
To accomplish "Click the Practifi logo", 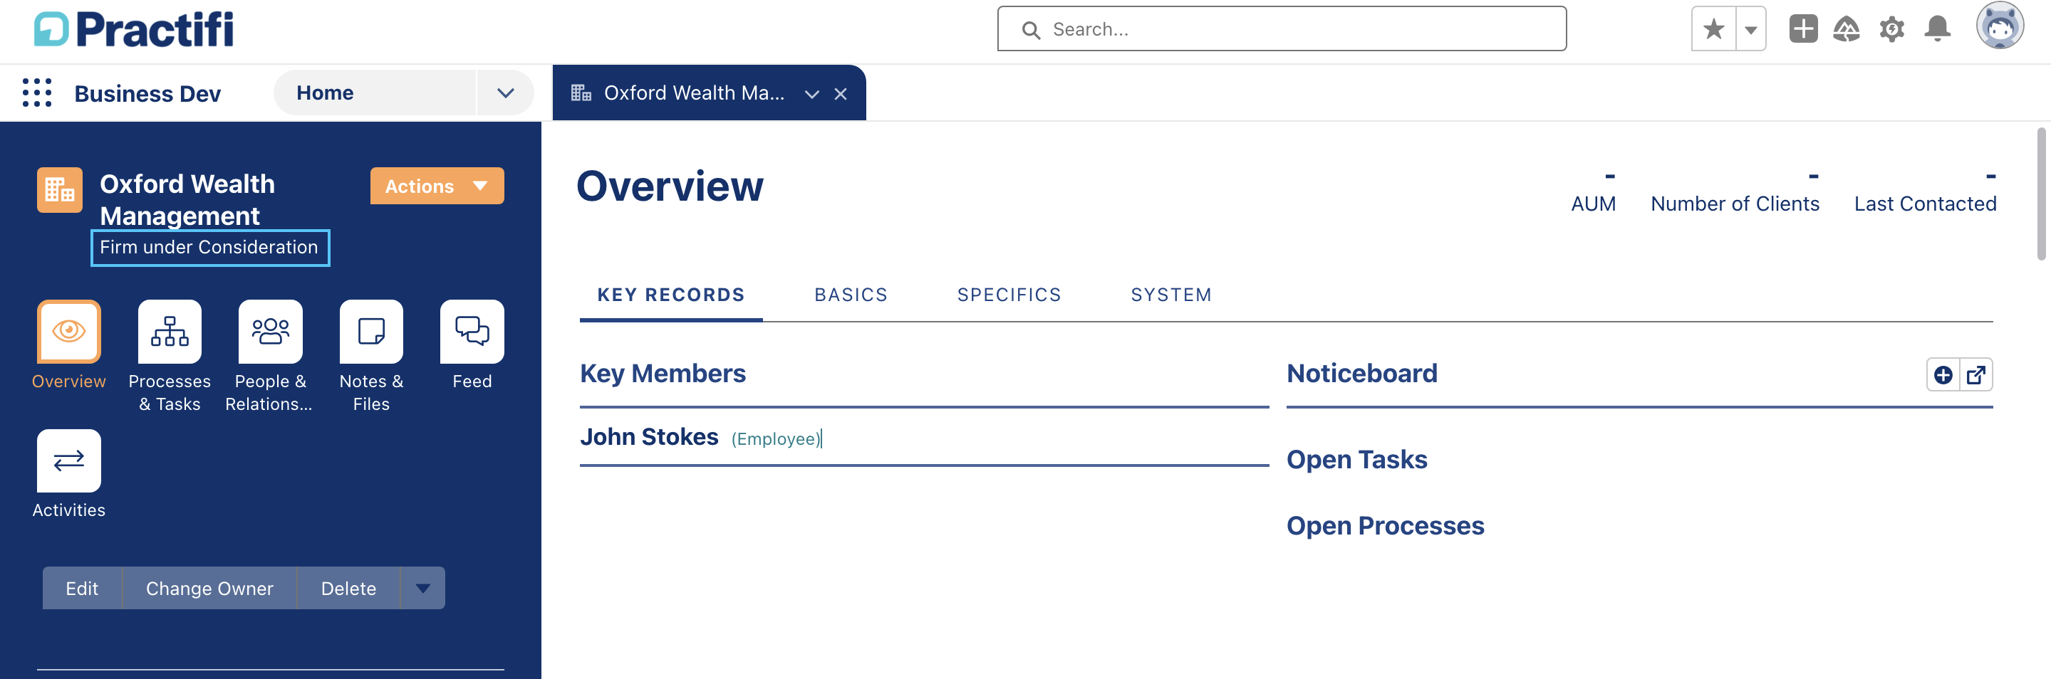I will [x=134, y=29].
